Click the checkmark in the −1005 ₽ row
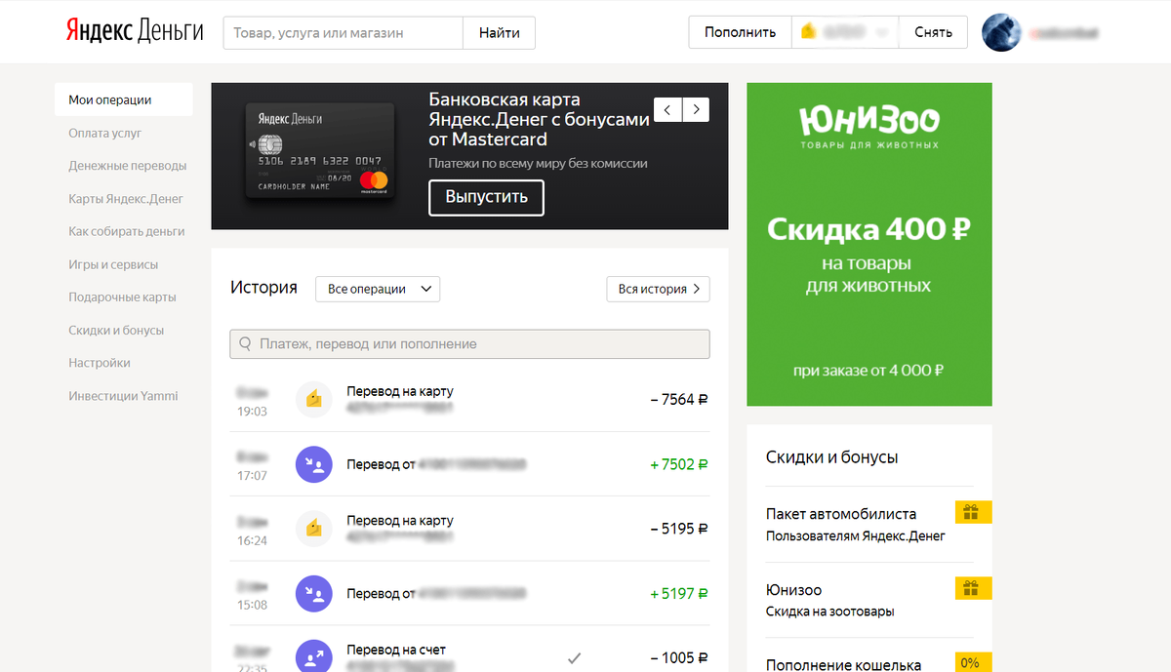 (575, 656)
